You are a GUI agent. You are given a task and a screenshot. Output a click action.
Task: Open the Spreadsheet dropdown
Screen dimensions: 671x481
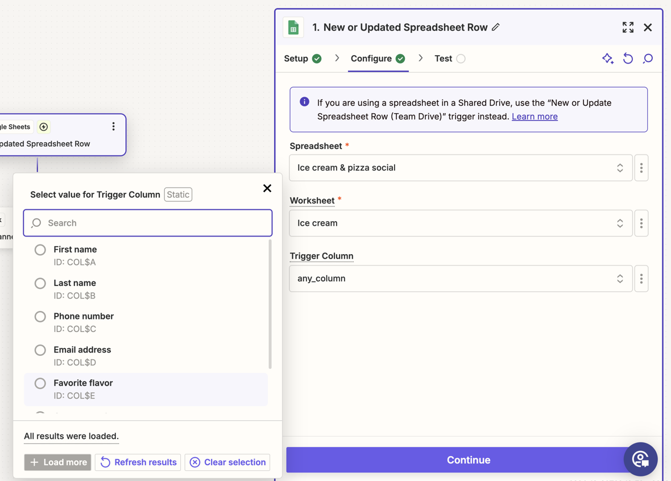460,168
